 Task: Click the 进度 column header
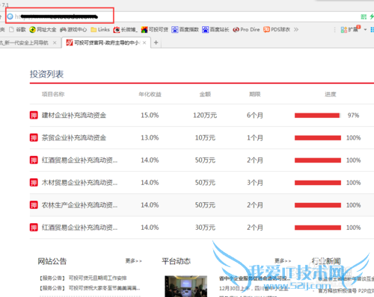click(331, 94)
